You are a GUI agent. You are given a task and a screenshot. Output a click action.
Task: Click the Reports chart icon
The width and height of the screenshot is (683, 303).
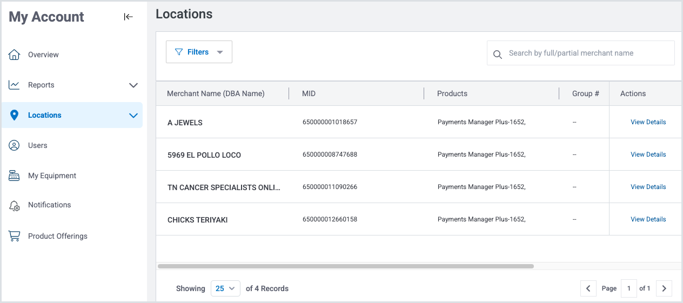coord(15,85)
